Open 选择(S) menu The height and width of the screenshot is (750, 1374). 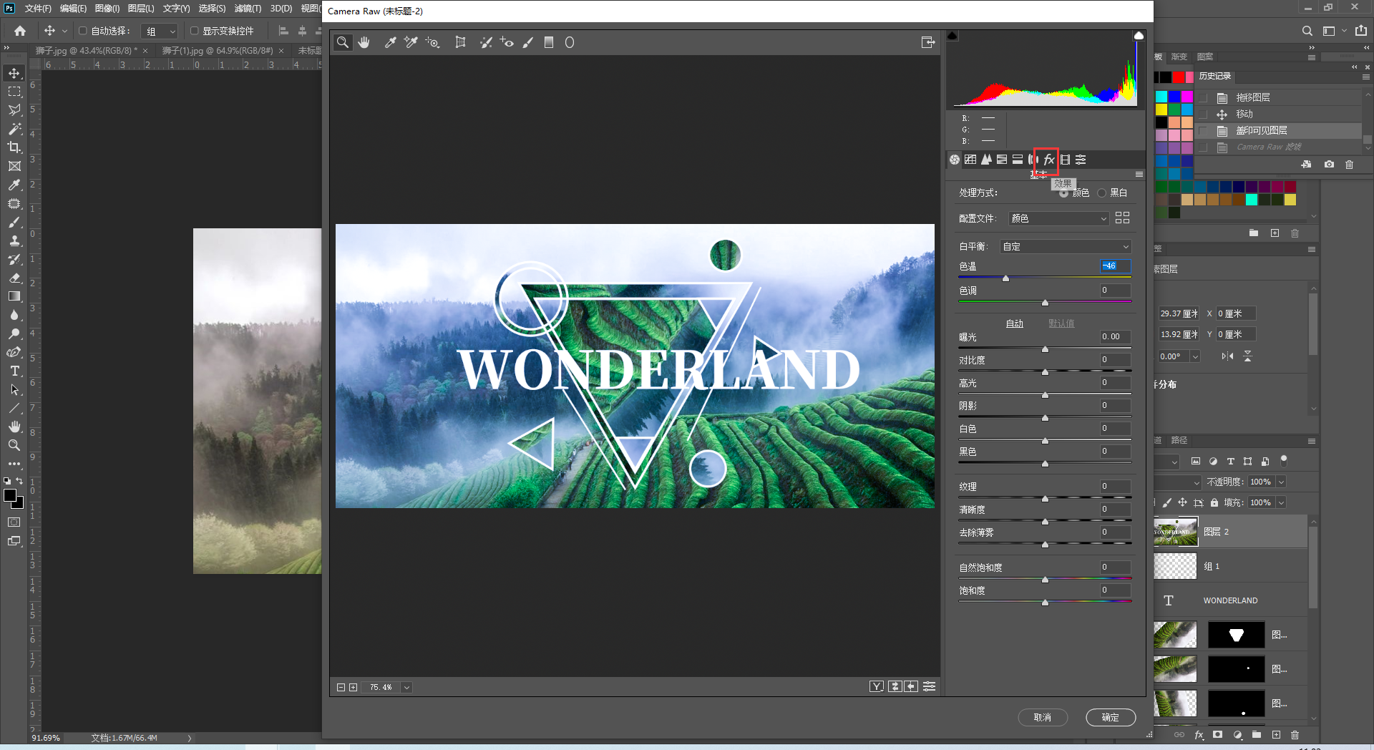(212, 8)
